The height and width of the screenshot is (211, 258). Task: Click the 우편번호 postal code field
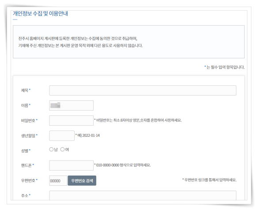58,180
